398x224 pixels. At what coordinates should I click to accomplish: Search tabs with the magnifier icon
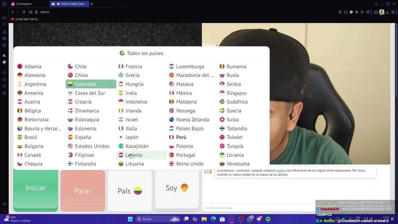[x=376, y=4]
